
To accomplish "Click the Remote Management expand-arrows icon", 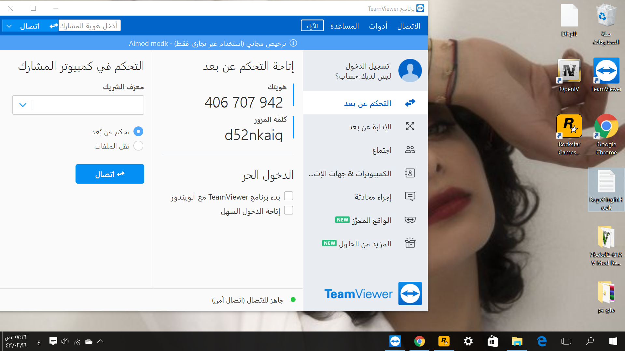I will tap(410, 126).
